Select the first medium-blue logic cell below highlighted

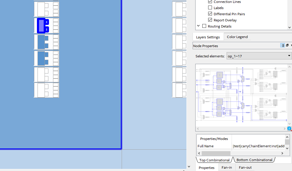coord(43,42)
